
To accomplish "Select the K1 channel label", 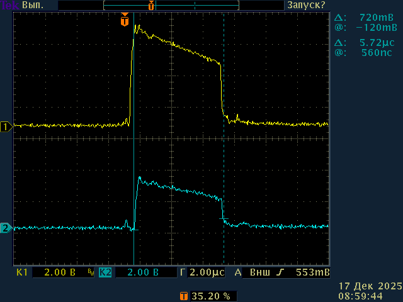I will tap(22, 273).
